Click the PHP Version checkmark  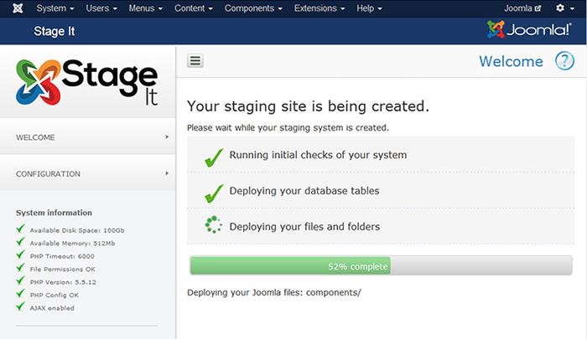(21, 280)
